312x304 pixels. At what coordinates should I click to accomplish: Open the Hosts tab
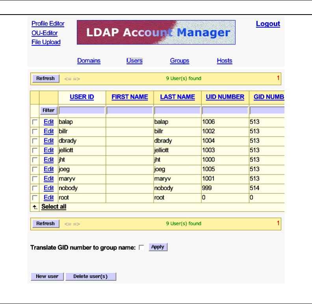tap(225, 61)
